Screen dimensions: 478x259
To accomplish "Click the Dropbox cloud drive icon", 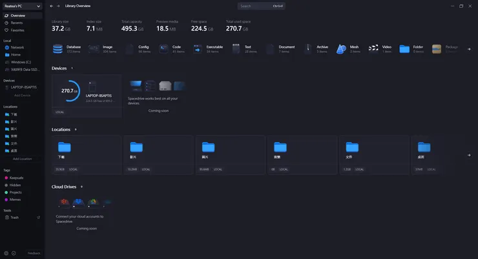I will tap(78, 202).
